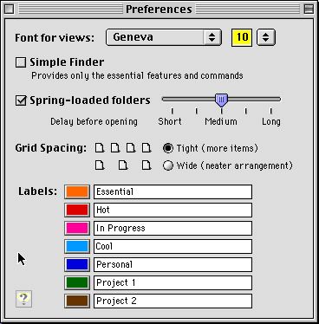Image resolution: width=319 pixels, height=324 pixels.
Task: Click the help question mark icon
Action: pyautogui.click(x=23, y=299)
